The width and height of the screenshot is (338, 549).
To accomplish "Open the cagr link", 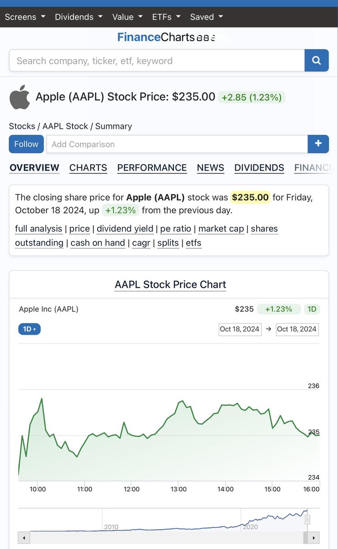I will point(141,243).
